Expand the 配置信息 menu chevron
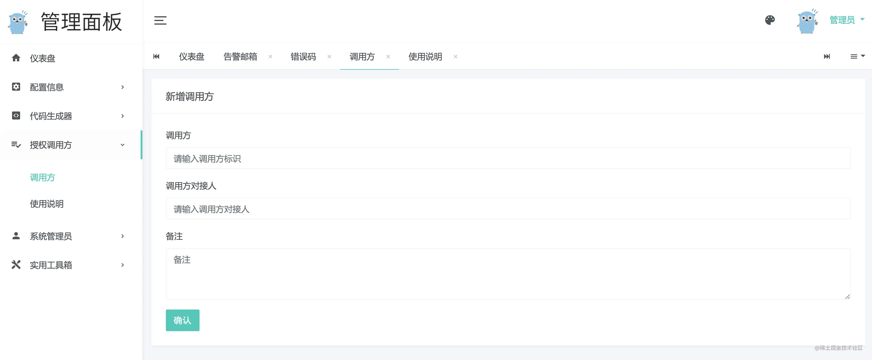The image size is (872, 360). [x=123, y=87]
